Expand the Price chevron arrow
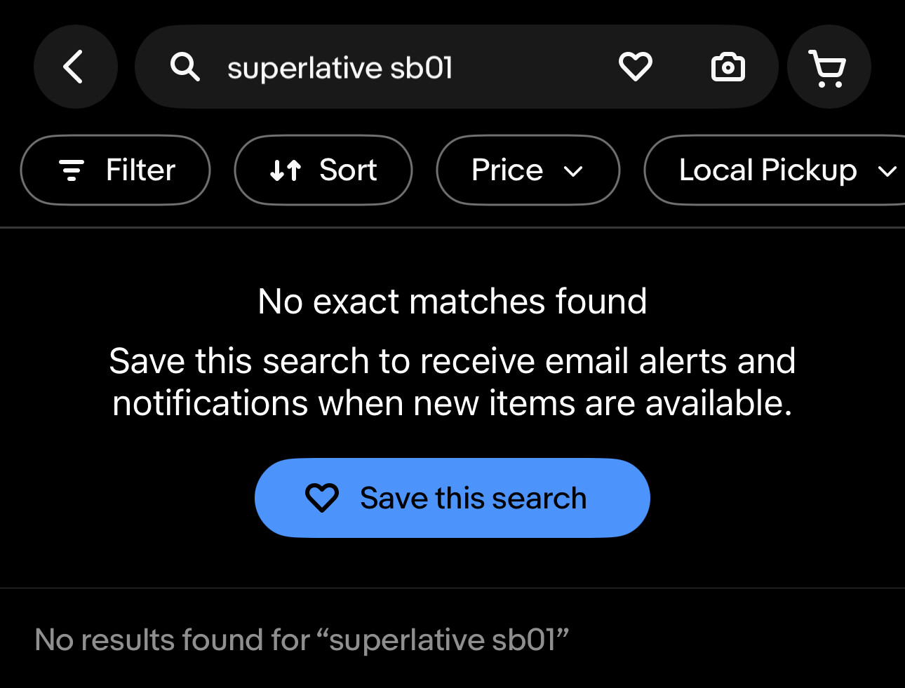 tap(573, 171)
